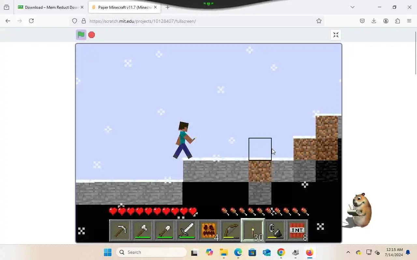Click the taskbar Search box
The height and width of the screenshot is (260, 417).
(x=151, y=252)
